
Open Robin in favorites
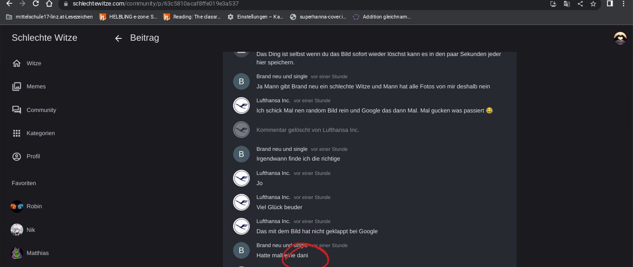(x=34, y=206)
